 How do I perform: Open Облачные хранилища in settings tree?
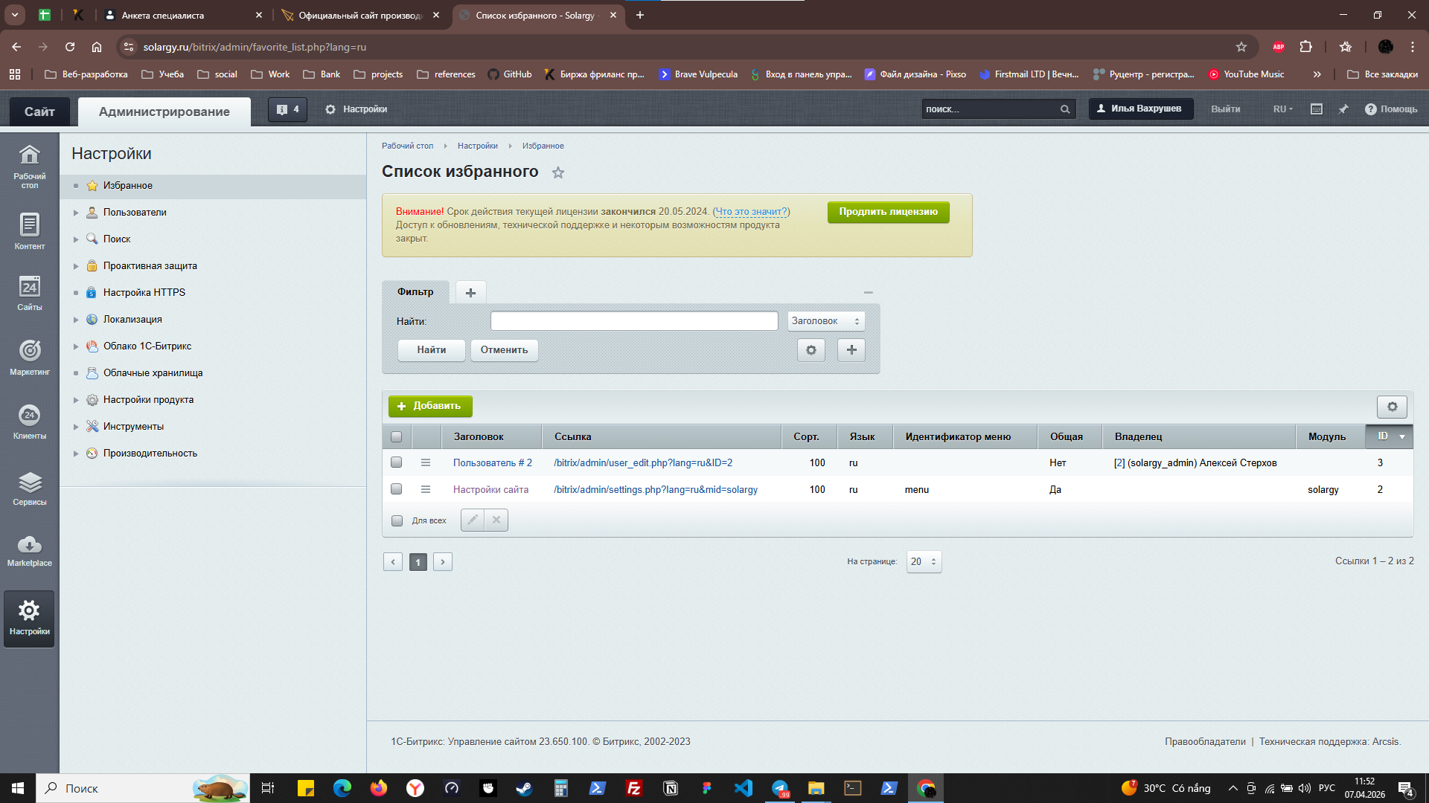coord(153,373)
